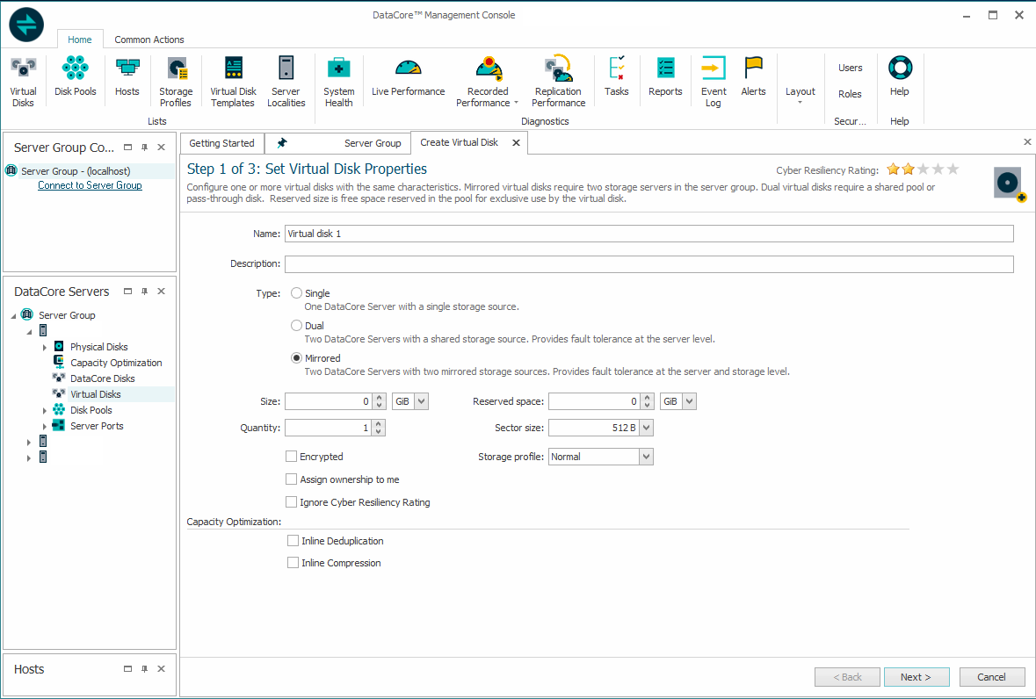The width and height of the screenshot is (1036, 699).
Task: Expand the Server Ports node
Action: [x=45, y=427]
